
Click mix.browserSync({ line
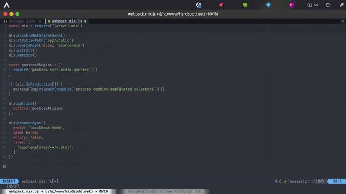tap(27, 123)
